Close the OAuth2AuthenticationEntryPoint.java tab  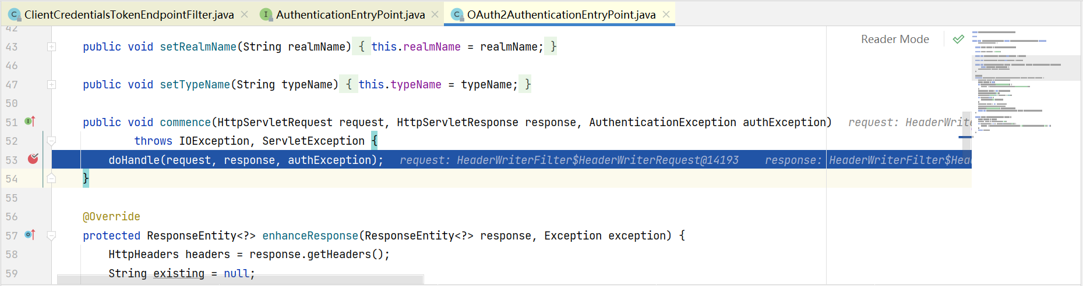coord(666,15)
